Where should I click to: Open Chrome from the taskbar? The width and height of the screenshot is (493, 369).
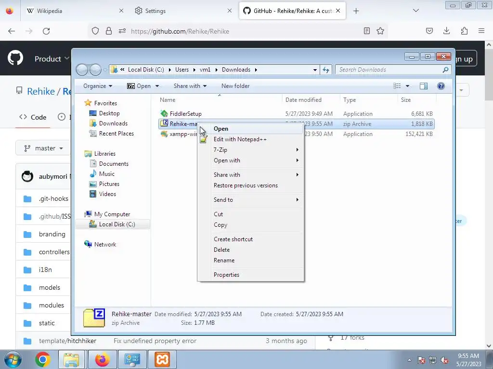click(x=43, y=359)
